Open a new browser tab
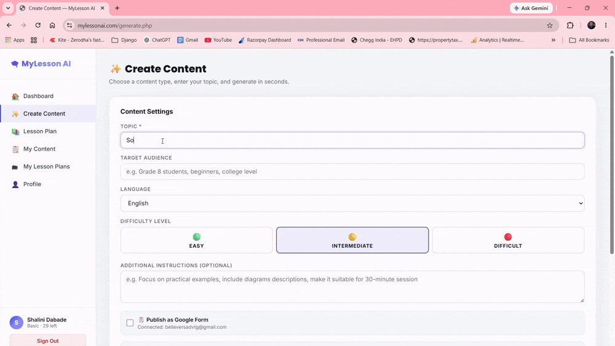This screenshot has height=346, width=615. pyautogui.click(x=117, y=8)
